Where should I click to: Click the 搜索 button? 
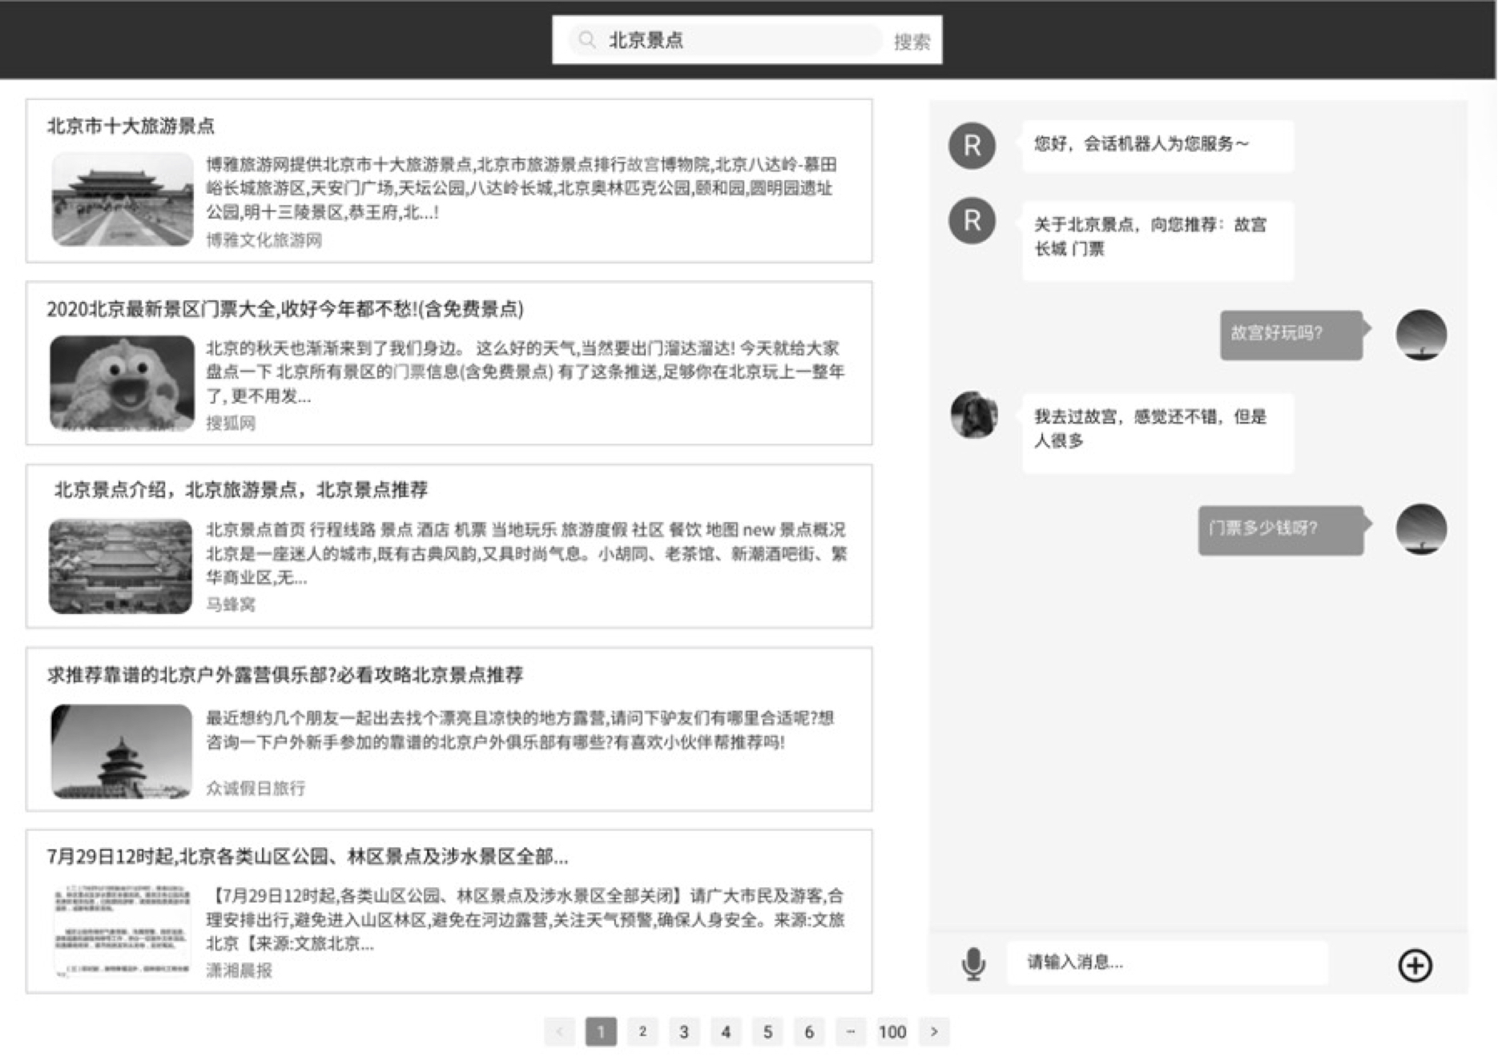pos(912,42)
